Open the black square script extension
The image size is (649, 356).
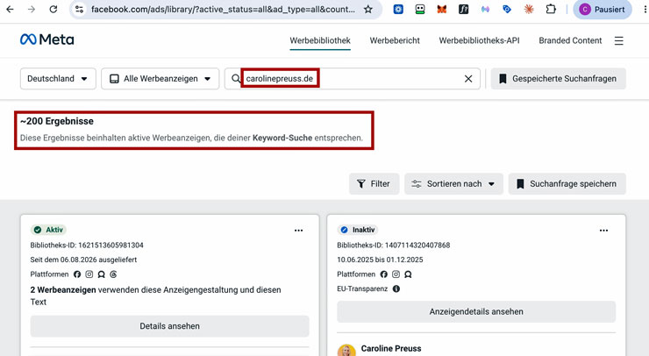(x=464, y=9)
